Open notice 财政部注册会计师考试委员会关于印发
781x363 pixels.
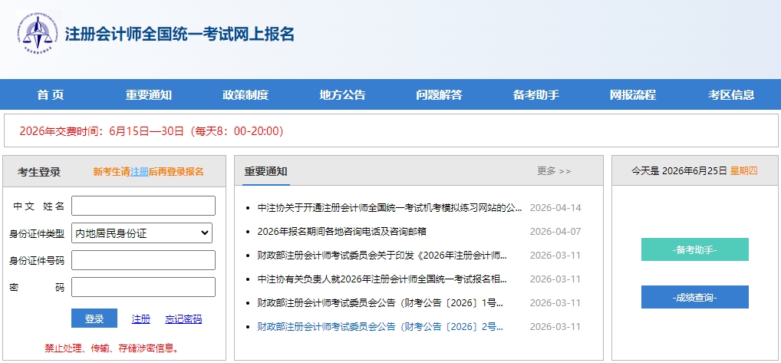382,256
